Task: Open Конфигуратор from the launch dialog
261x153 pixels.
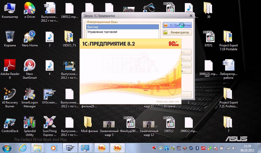Action: click(x=177, y=32)
